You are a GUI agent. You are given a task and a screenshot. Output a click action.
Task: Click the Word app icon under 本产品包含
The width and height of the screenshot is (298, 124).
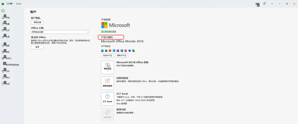[102, 50]
